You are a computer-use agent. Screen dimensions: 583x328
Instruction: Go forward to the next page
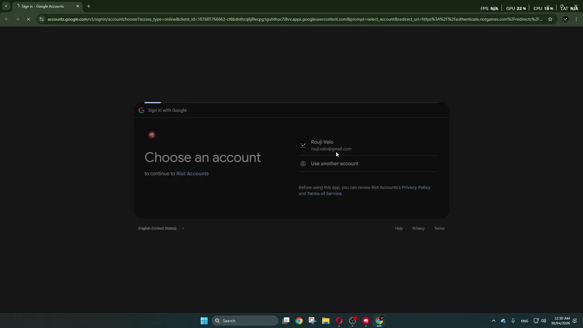17,19
